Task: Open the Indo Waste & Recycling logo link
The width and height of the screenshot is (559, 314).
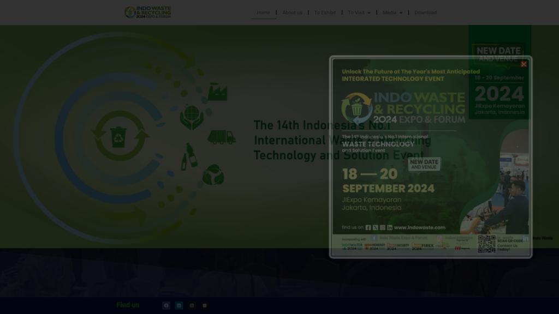Action: click(147, 12)
